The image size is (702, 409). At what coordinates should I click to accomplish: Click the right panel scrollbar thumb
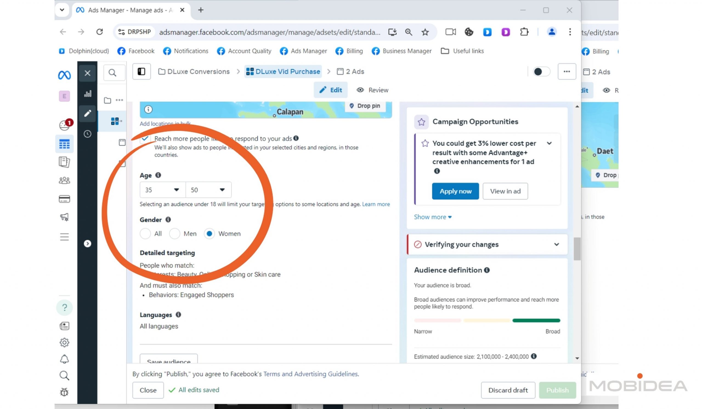click(x=578, y=249)
